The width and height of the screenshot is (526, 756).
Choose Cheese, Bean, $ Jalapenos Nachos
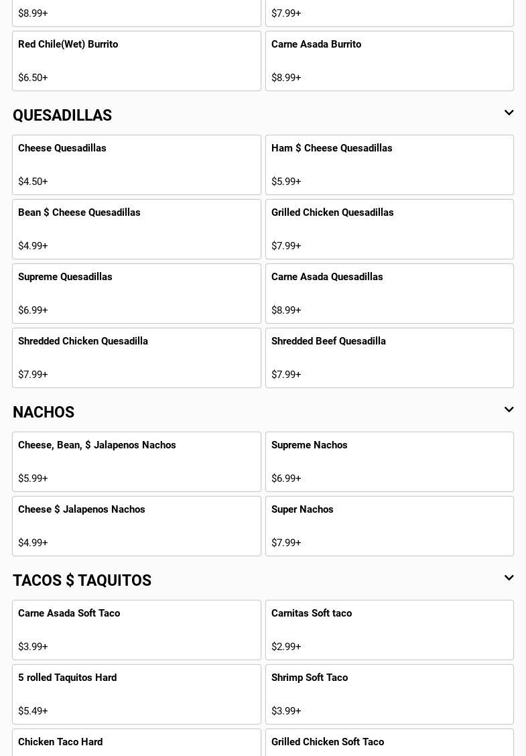click(136, 462)
